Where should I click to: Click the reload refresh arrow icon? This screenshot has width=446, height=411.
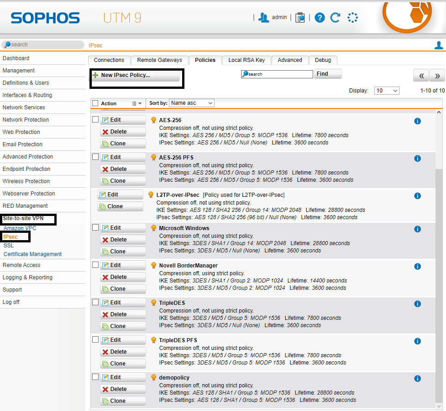pyautogui.click(x=336, y=18)
